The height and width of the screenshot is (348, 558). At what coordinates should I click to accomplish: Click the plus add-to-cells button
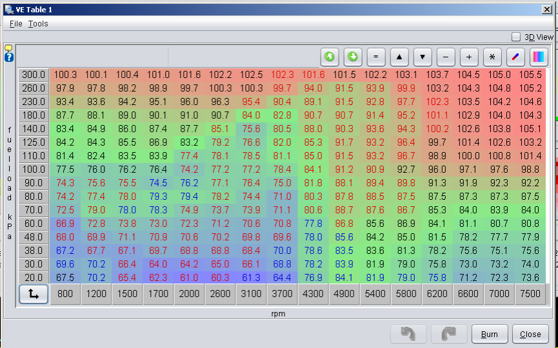(x=469, y=57)
